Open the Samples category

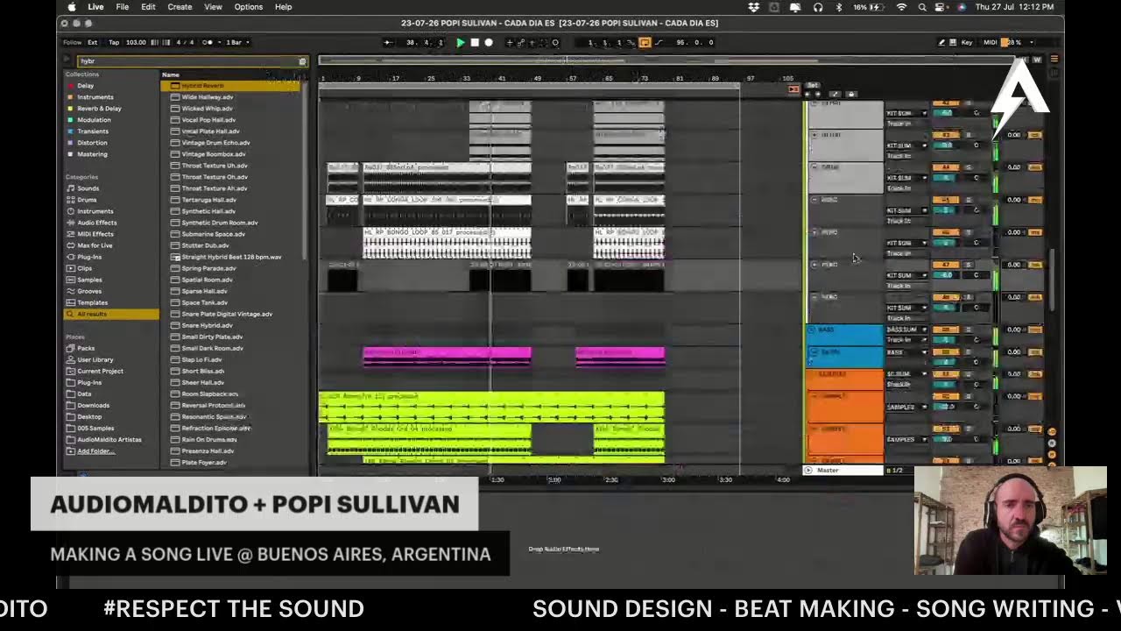[89, 280]
